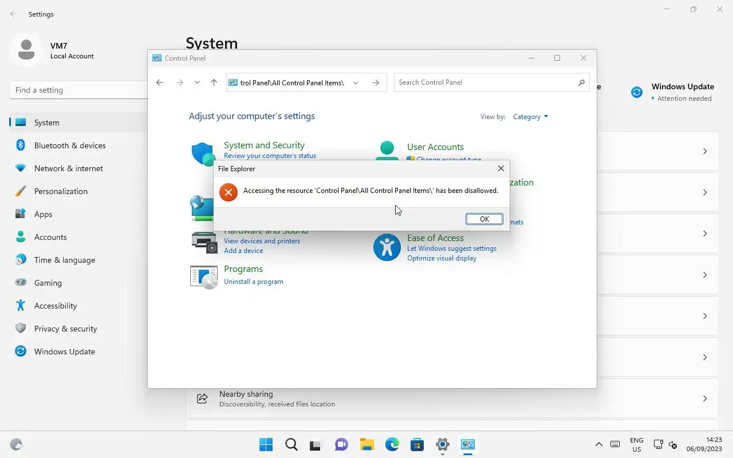Viewport: 733px width, 458px height.
Task: Click the Find a setting search box
Action: (x=78, y=90)
